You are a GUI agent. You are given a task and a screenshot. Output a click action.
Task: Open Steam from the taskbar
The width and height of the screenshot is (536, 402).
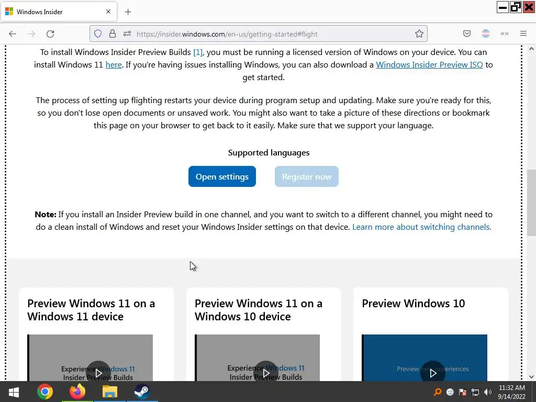point(142,392)
